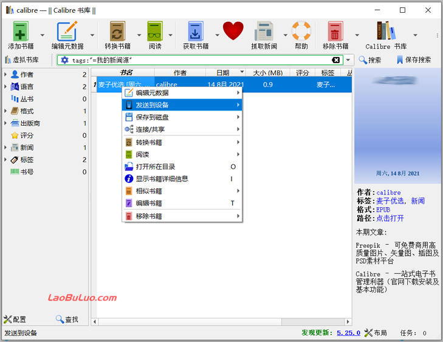Click the horizontal scrollbar right arrow
The width and height of the screenshot is (443, 342).
(x=348, y=322)
